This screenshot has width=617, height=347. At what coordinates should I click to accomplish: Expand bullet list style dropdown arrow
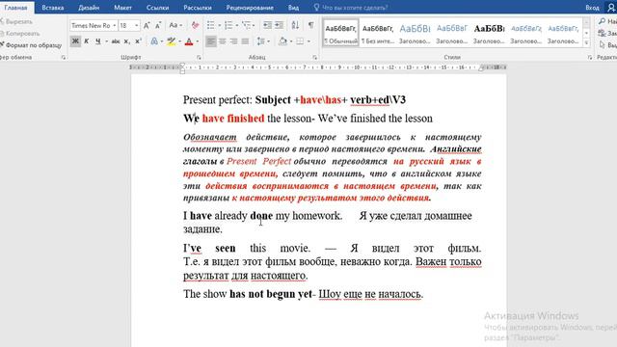click(219, 25)
